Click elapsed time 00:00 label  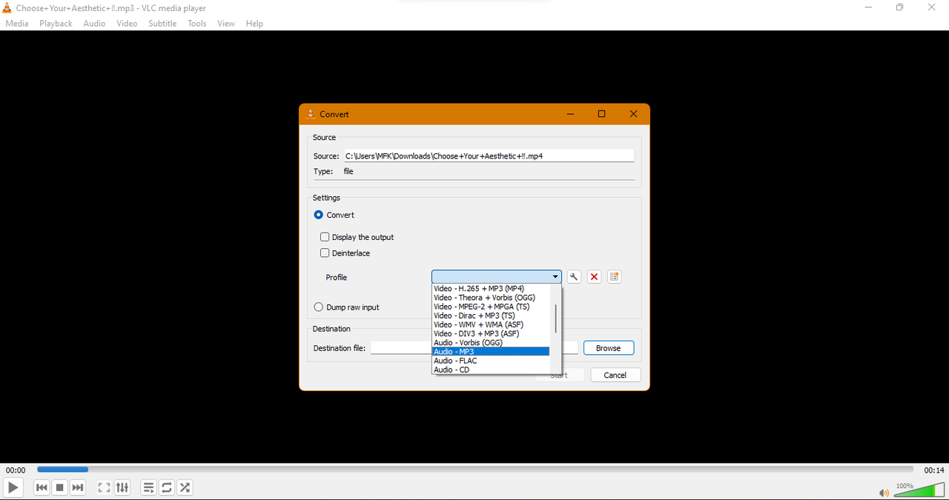coord(16,470)
